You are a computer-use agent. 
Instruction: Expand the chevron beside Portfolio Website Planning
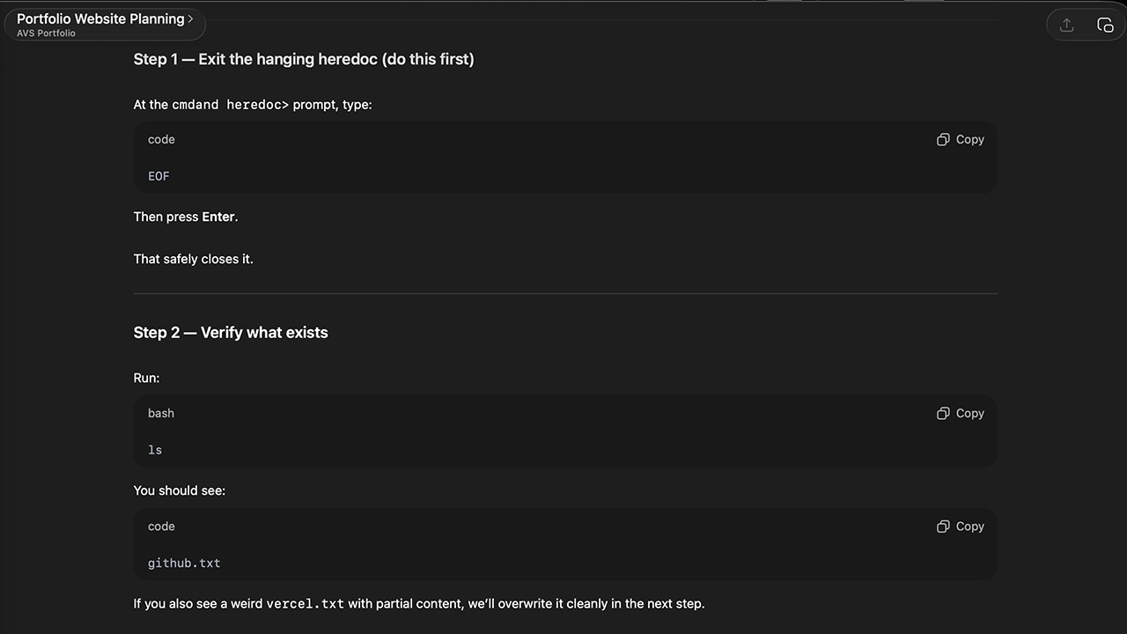[190, 18]
